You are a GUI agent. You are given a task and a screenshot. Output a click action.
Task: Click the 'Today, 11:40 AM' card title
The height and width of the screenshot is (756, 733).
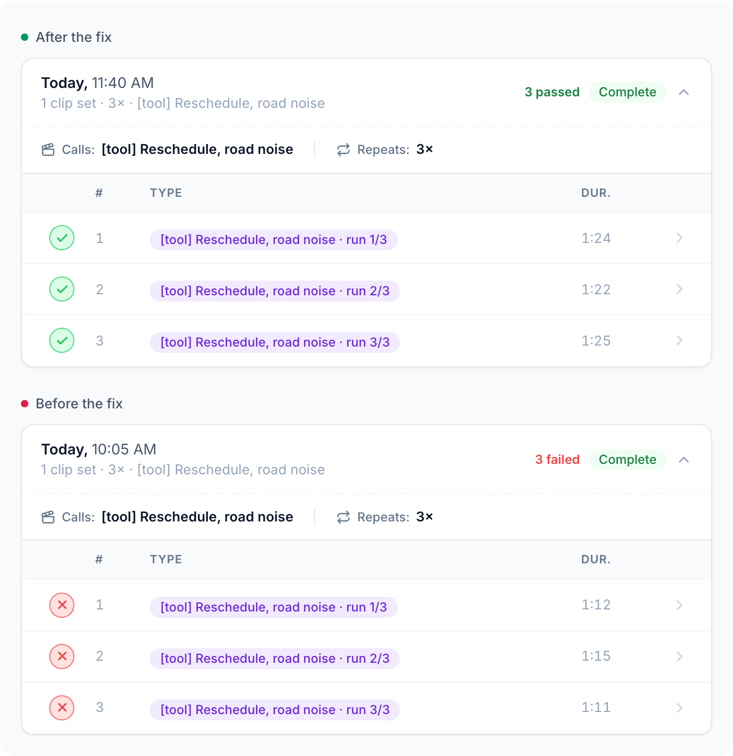pos(97,83)
